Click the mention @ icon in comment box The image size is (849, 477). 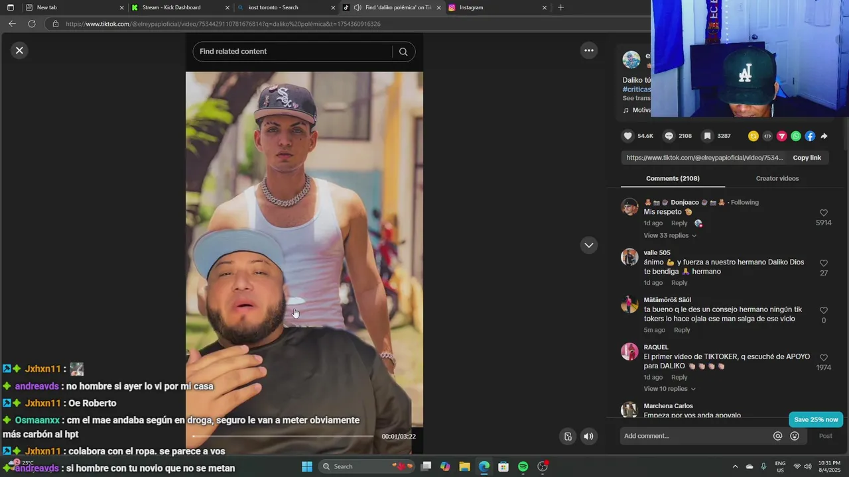point(777,436)
